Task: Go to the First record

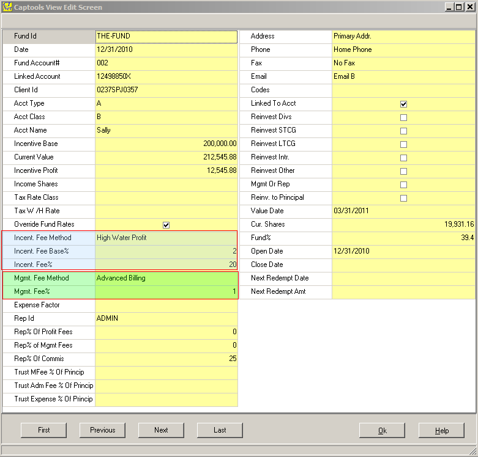Action: [44, 430]
